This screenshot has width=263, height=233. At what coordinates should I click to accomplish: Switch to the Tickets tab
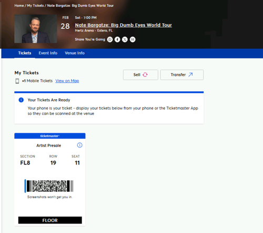[25, 53]
